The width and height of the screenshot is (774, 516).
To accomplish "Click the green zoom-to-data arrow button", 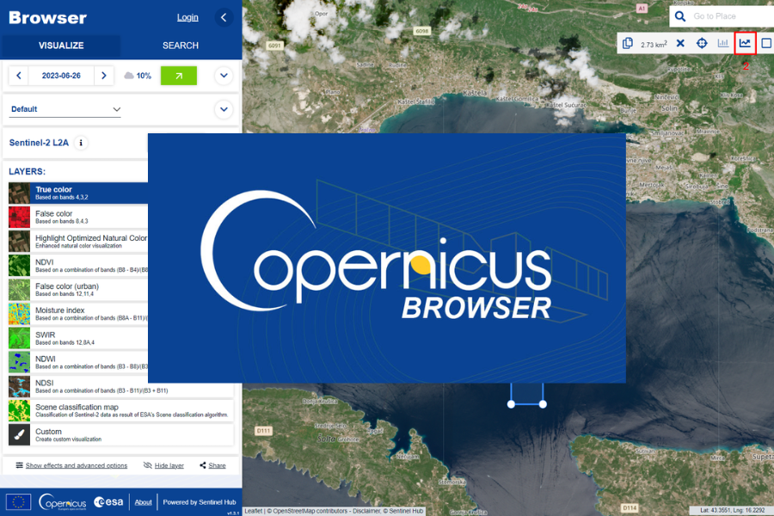I will click(x=178, y=76).
